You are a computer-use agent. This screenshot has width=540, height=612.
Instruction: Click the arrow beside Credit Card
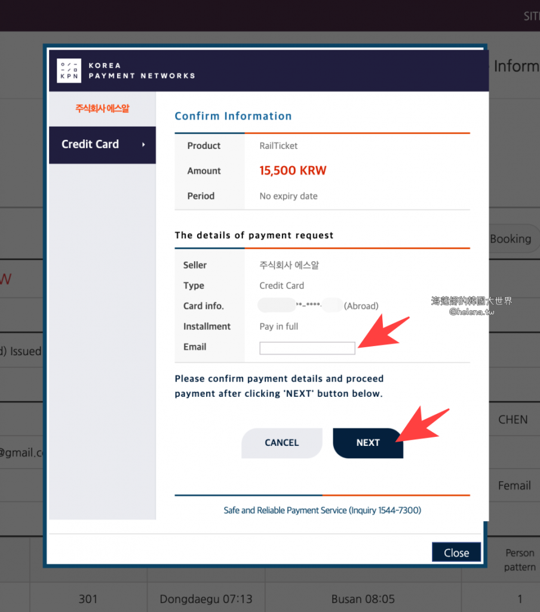coord(143,145)
